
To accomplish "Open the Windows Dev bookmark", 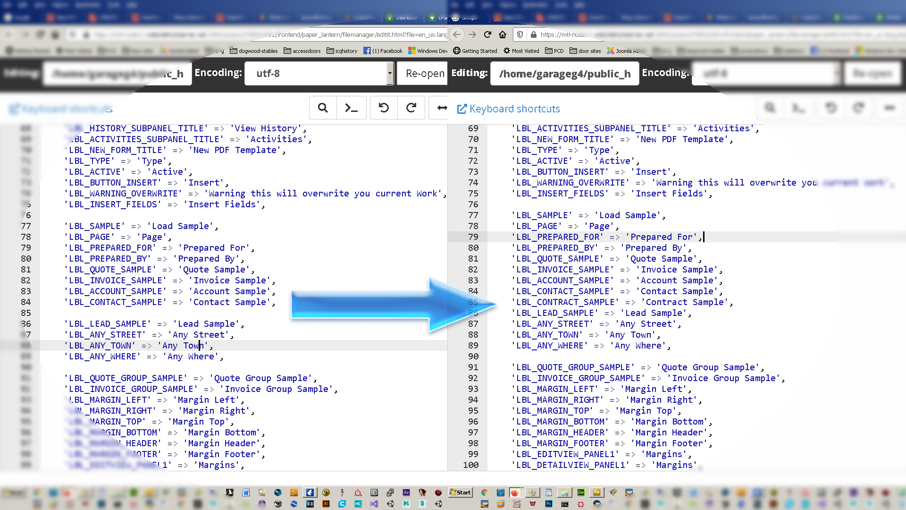I will click(x=428, y=51).
